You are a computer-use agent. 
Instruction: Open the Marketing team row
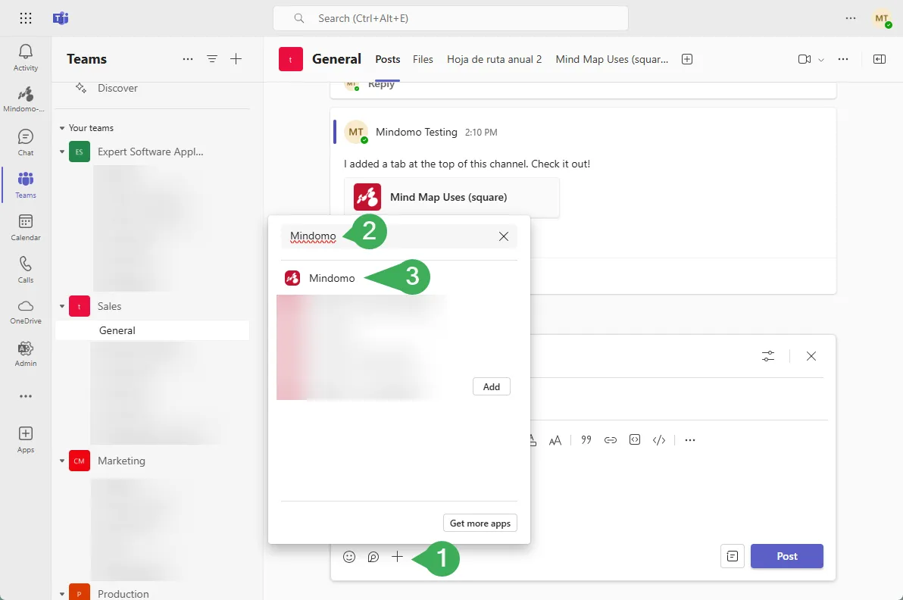(152, 461)
